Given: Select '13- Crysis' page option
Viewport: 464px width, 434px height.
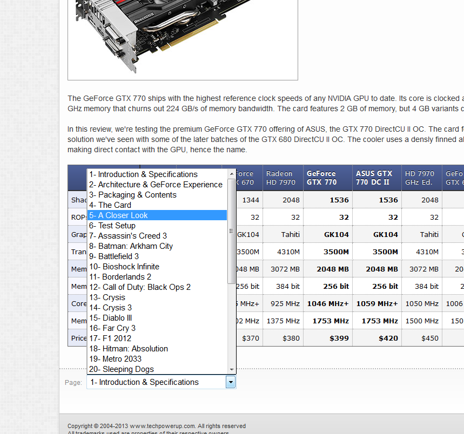Looking at the screenshot, I should (157, 297).
